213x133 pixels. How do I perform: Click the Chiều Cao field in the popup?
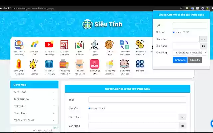point(186,39)
